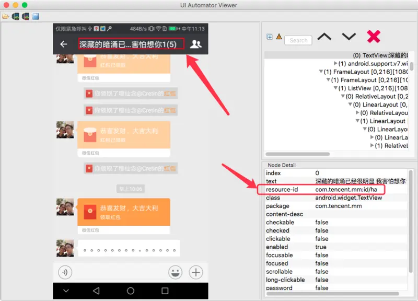Screen dimensions: 418x301
Task: Tap the back arrow in chat header
Action: click(x=63, y=44)
